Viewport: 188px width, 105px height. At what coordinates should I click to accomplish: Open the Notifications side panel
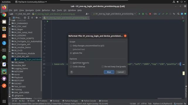point(186,91)
